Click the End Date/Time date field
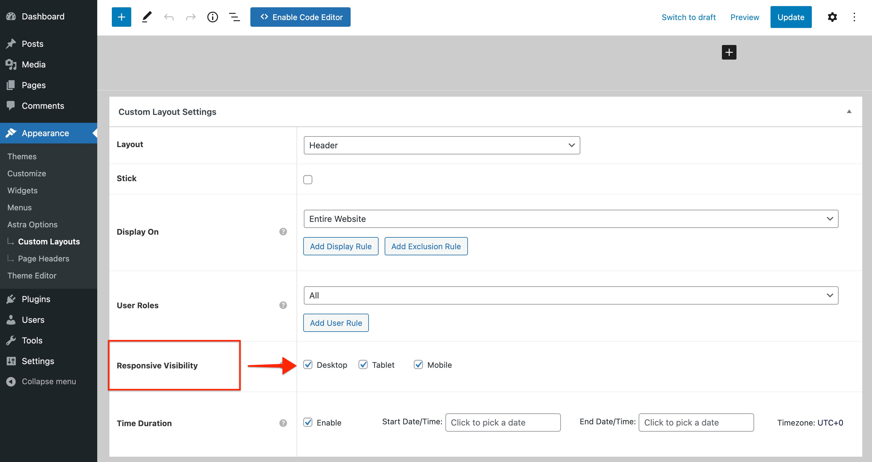This screenshot has width=872, height=462. tap(696, 422)
